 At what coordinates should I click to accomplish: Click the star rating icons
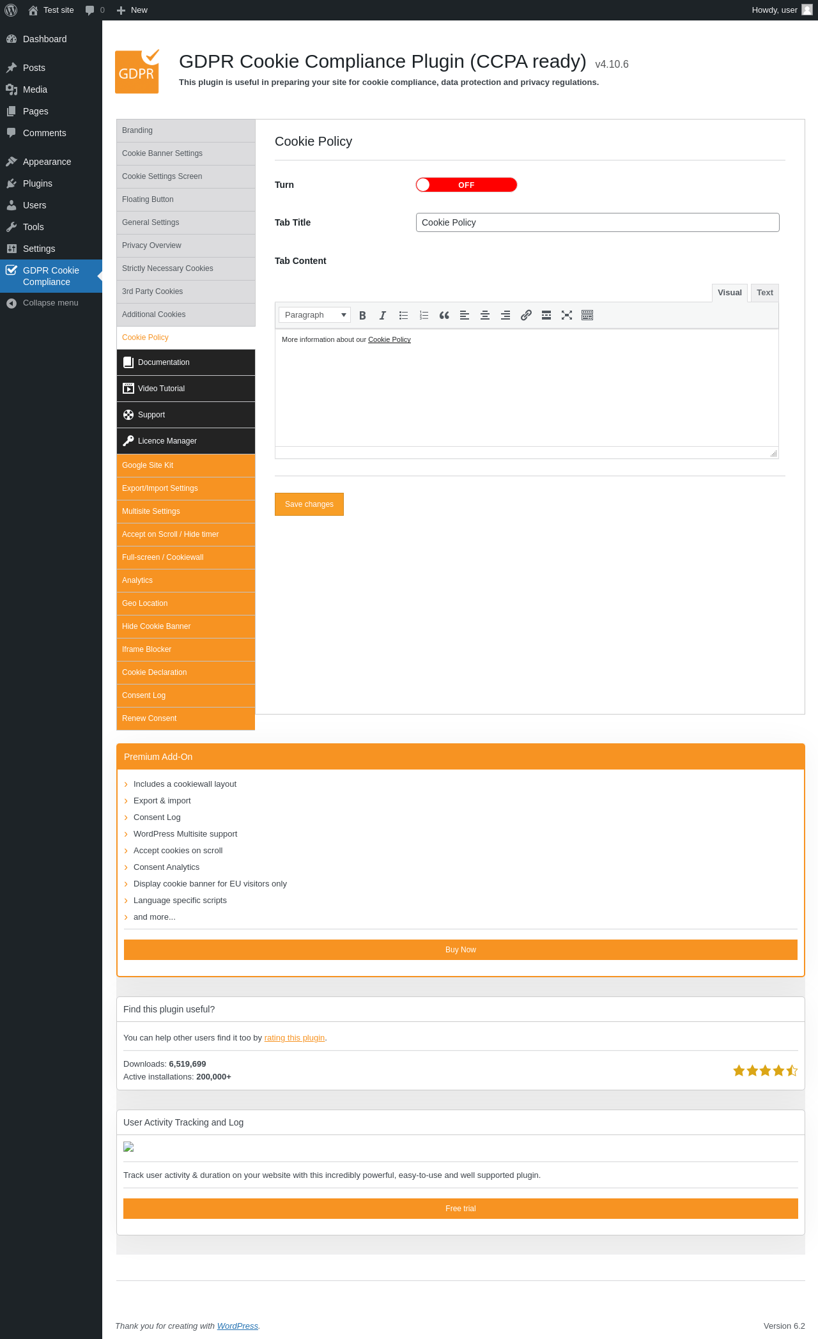coord(765,1071)
